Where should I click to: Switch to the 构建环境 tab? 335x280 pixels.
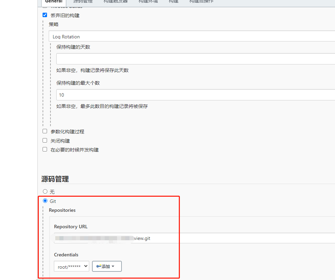click(x=148, y=1)
